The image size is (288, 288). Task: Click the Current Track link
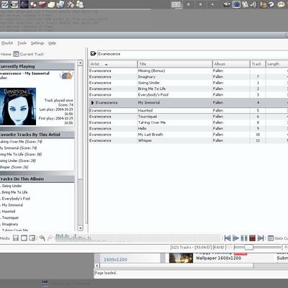pos(32,54)
